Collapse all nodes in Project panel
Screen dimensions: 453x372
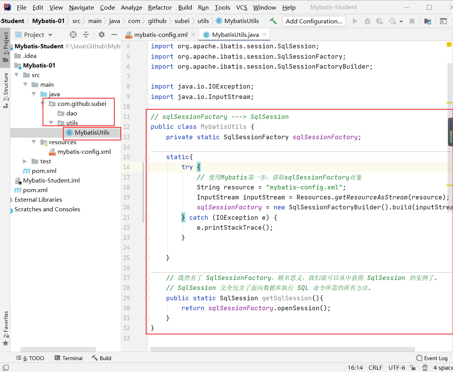click(86, 35)
